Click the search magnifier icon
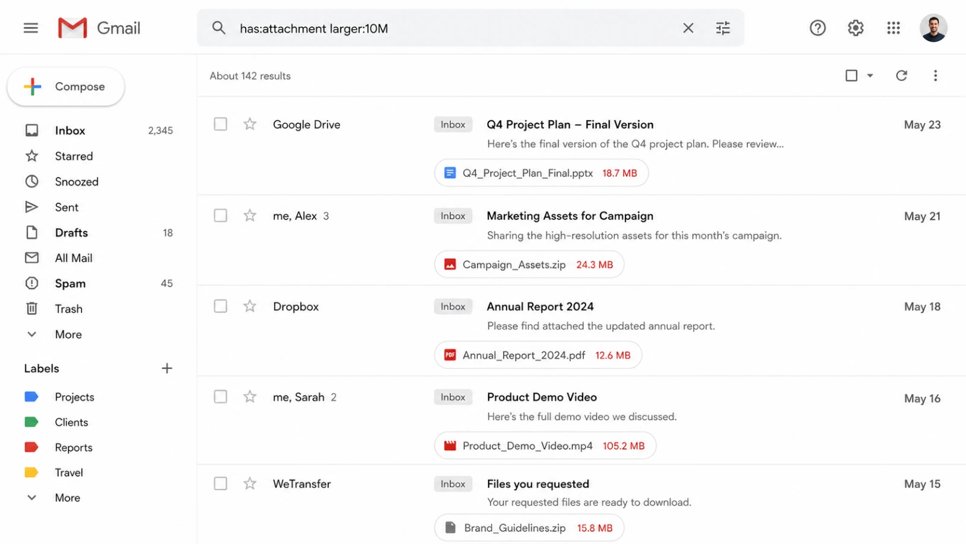The height and width of the screenshot is (544, 966). tap(219, 28)
